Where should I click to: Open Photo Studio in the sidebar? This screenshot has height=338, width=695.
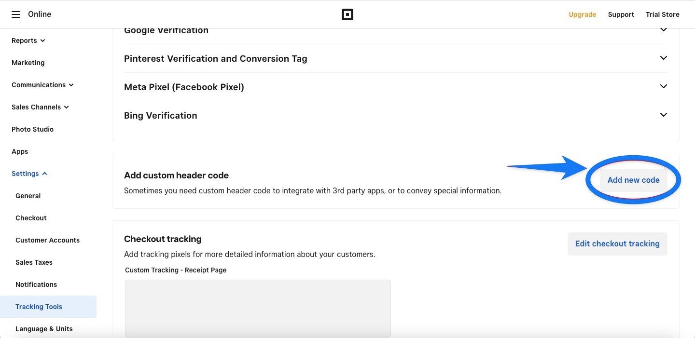[32, 129]
